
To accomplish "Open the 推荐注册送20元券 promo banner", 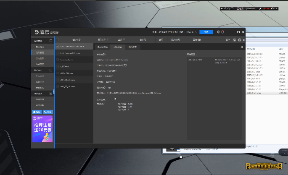I will coord(42,129).
